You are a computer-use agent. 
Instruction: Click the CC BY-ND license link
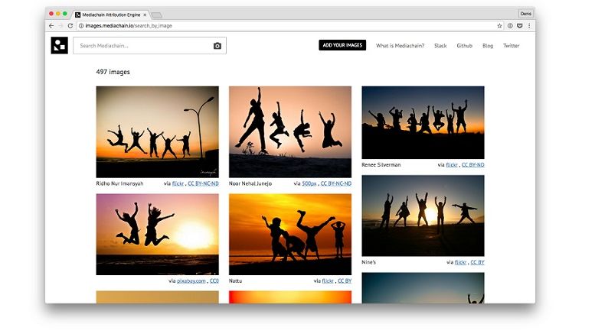(472, 165)
